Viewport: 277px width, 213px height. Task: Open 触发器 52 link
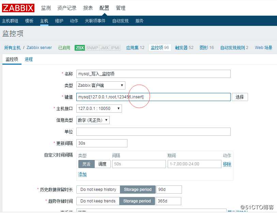pos(184,48)
